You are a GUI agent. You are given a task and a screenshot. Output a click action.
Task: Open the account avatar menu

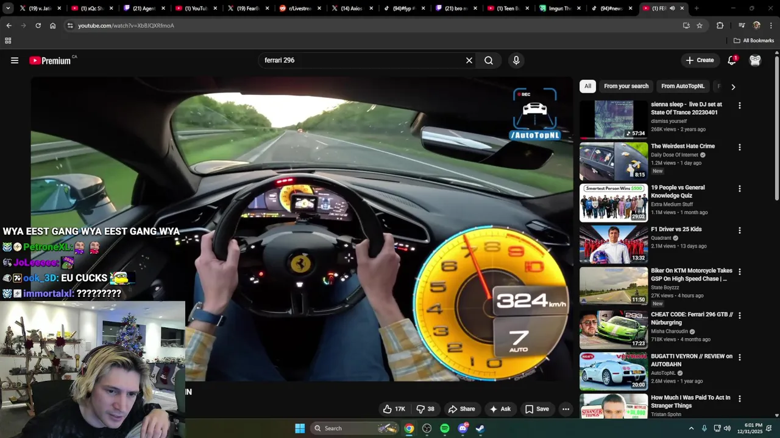755,60
